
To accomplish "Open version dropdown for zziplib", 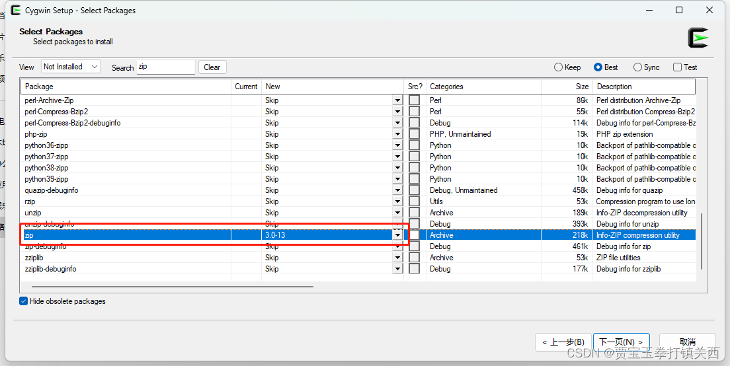I will coord(397,258).
